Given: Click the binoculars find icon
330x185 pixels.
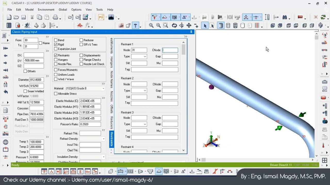Looking at the screenshot, I should click(x=285, y=17).
